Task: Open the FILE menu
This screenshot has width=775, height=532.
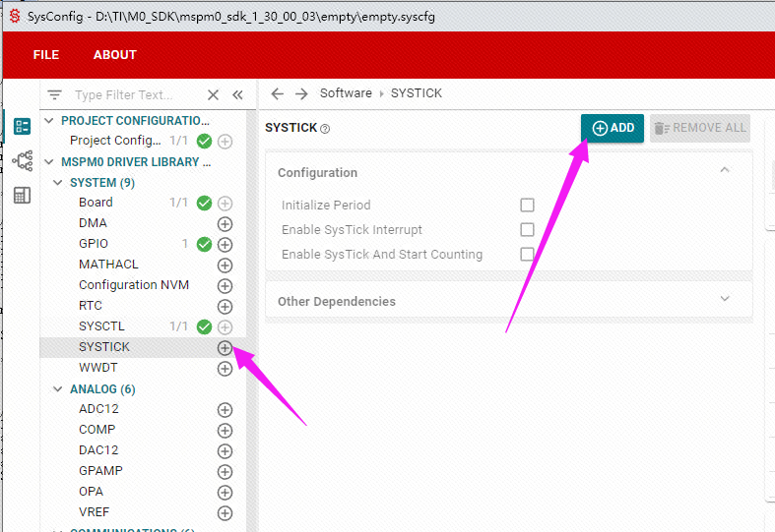Action: [x=46, y=55]
